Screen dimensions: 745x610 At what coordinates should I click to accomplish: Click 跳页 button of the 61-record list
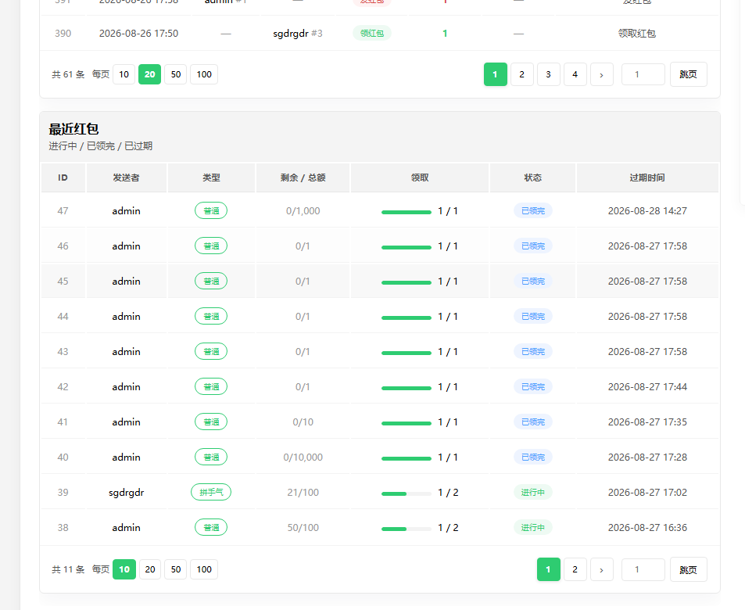tap(689, 74)
